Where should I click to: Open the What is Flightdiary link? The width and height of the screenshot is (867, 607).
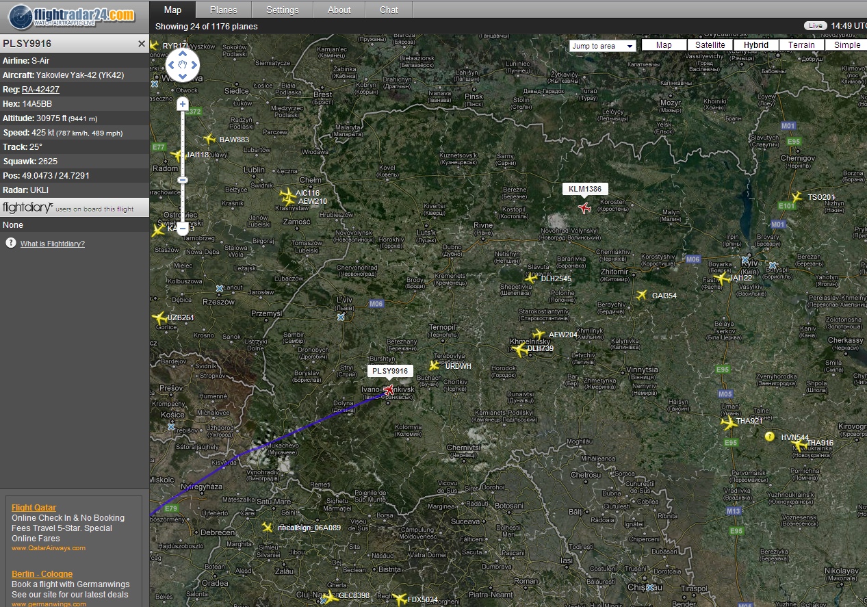click(53, 244)
